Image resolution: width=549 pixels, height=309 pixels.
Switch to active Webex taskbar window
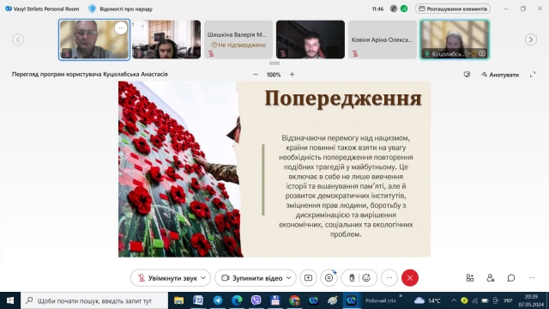pos(351,300)
